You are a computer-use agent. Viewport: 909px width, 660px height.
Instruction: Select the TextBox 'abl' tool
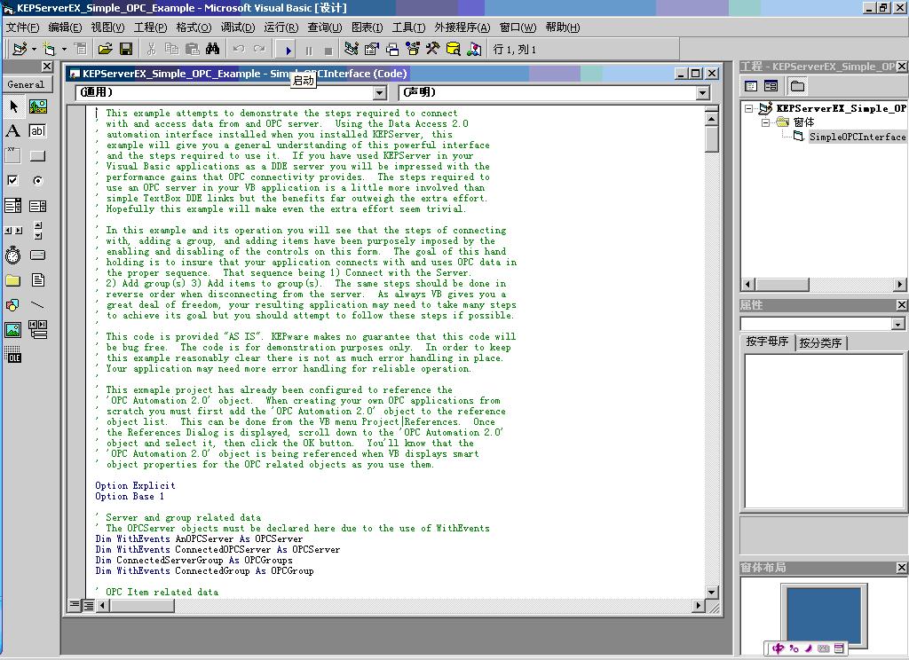(37, 131)
